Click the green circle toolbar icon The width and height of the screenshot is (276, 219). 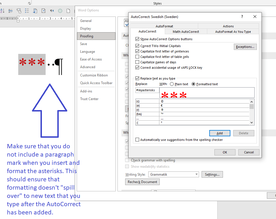click(x=60, y=11)
